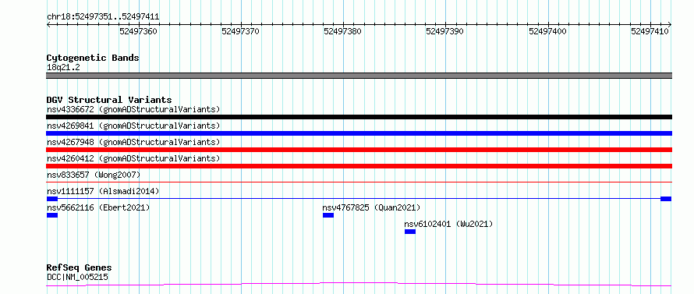Screen dimensions: 694x294
Task: Click ruler position 52497360
Action: [139, 31]
